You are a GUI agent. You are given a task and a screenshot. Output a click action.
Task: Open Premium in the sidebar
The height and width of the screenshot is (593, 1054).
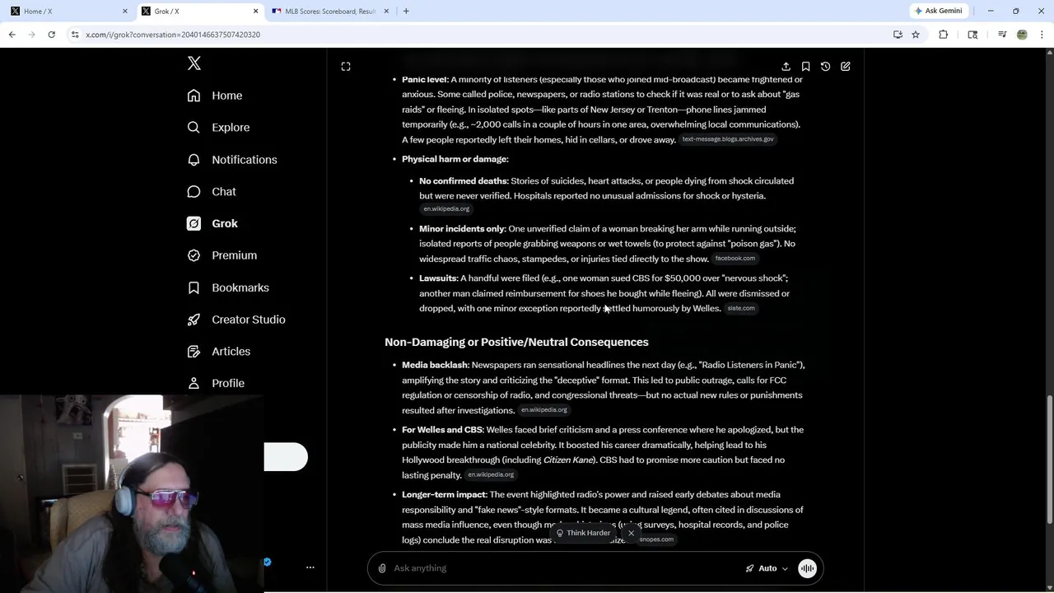222,255
